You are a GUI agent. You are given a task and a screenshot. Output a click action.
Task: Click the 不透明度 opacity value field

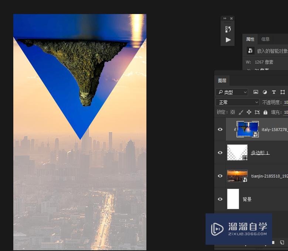point(286,102)
